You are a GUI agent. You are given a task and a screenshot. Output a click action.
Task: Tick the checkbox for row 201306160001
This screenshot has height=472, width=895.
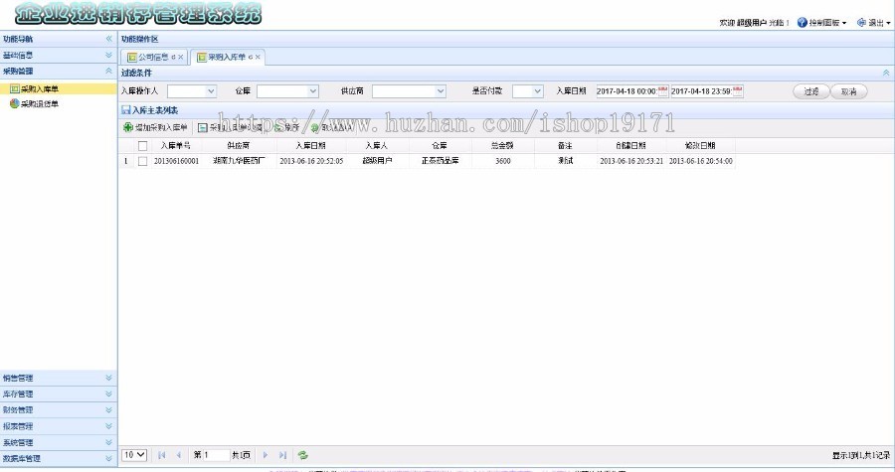click(x=142, y=161)
